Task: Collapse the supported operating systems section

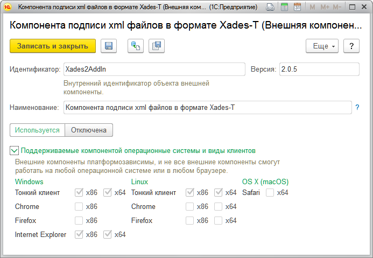Action: click(x=15, y=151)
